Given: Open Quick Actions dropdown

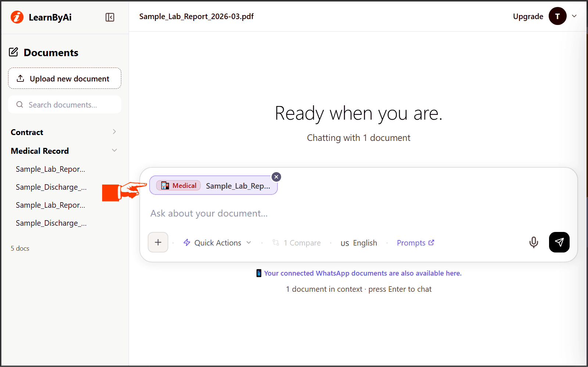Looking at the screenshot, I should point(217,243).
